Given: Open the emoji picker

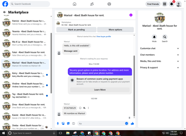Looking at the screenshot, I should click(126, 123).
